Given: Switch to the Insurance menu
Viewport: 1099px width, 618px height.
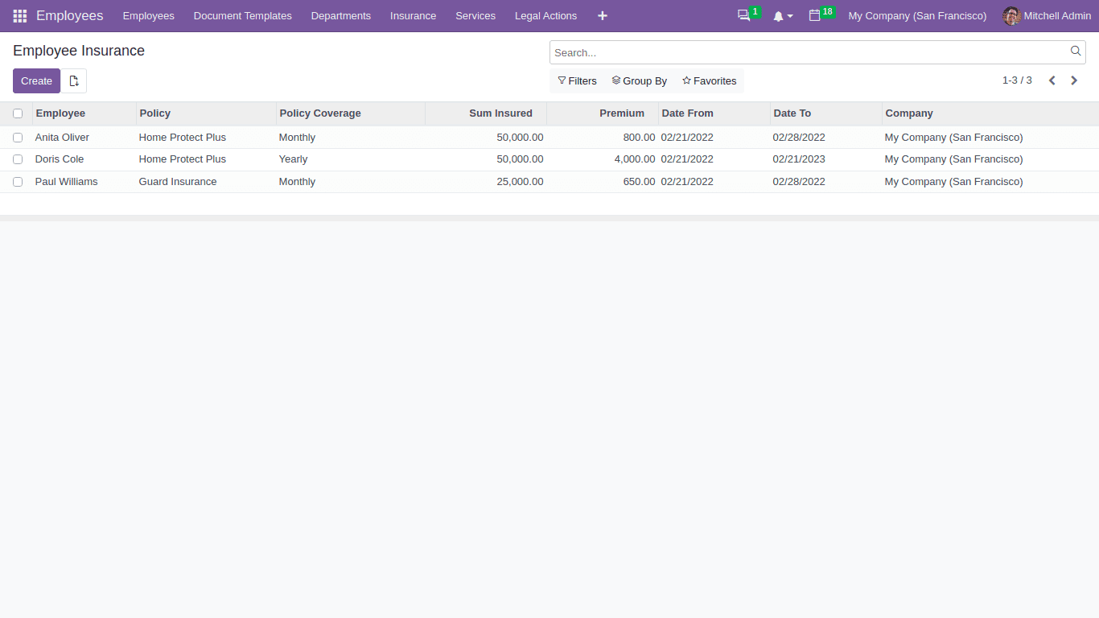Looking at the screenshot, I should pos(413,15).
